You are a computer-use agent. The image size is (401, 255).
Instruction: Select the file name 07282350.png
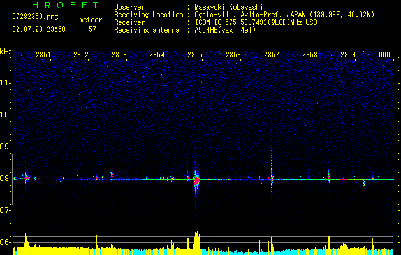point(35,17)
